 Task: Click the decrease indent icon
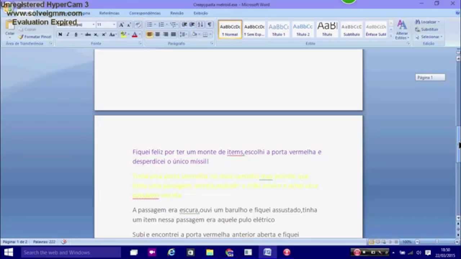click(x=184, y=25)
